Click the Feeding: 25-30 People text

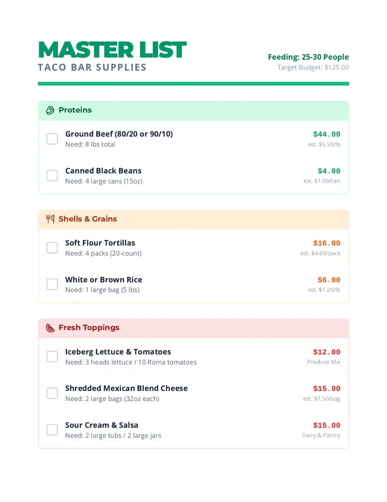tap(309, 57)
